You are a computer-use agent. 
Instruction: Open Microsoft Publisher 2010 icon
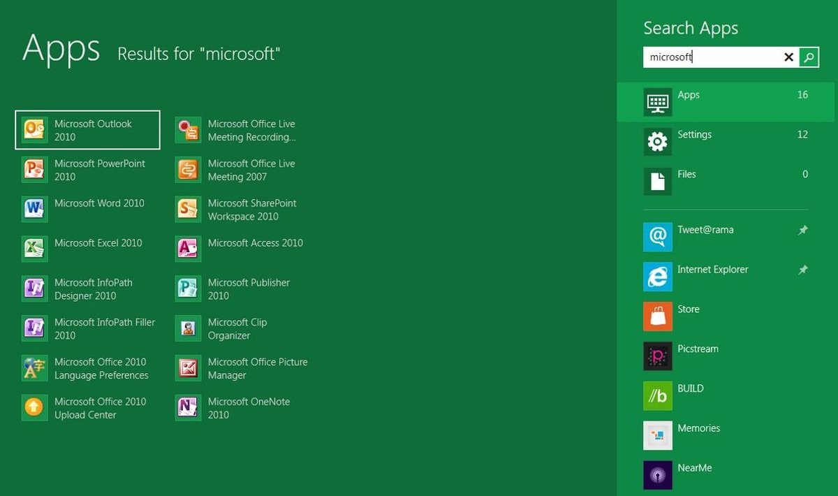click(x=188, y=289)
